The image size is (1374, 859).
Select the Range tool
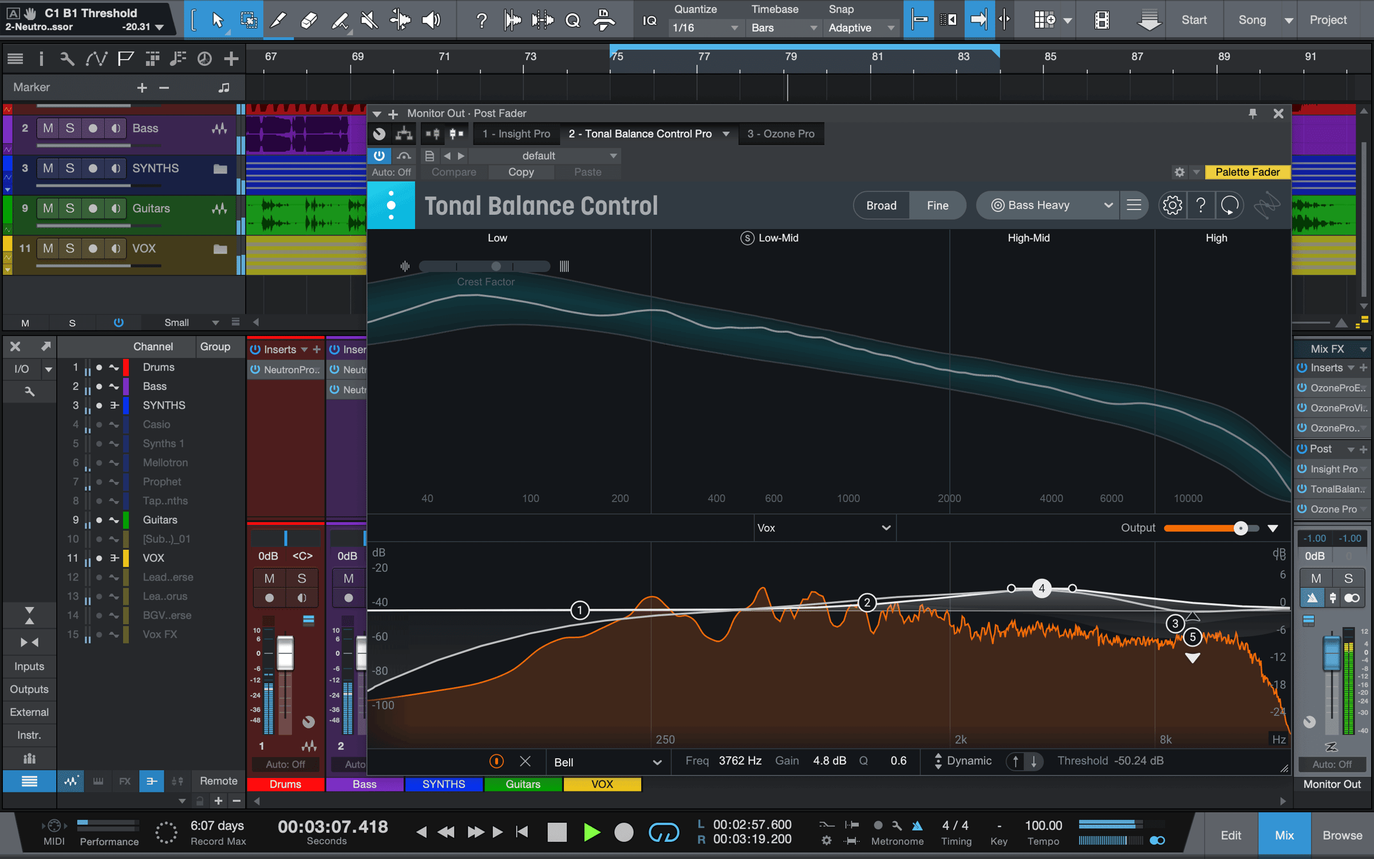click(248, 20)
